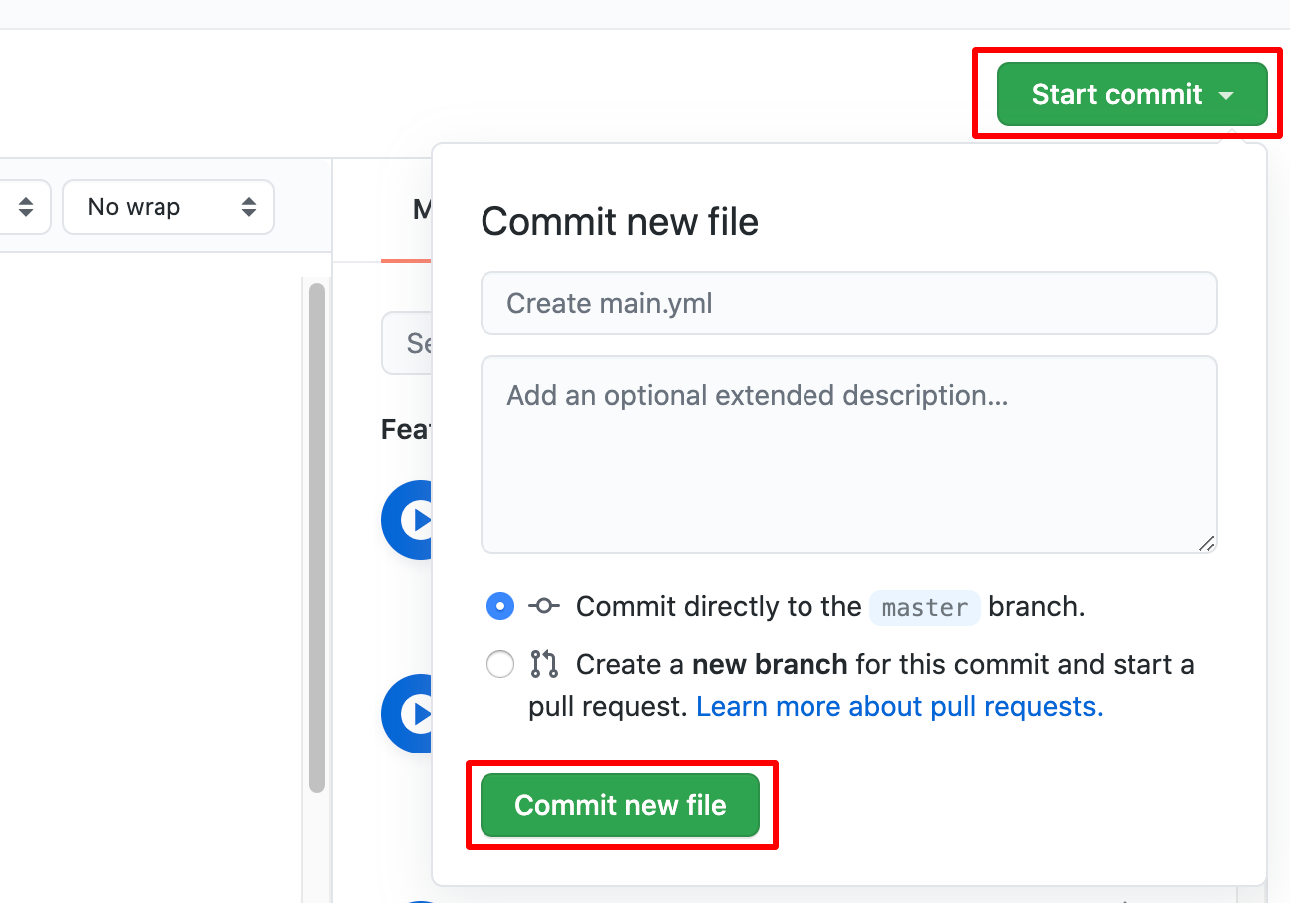Open Learn more about pull requests
Screen dimensions: 1290x903
click(x=898, y=706)
